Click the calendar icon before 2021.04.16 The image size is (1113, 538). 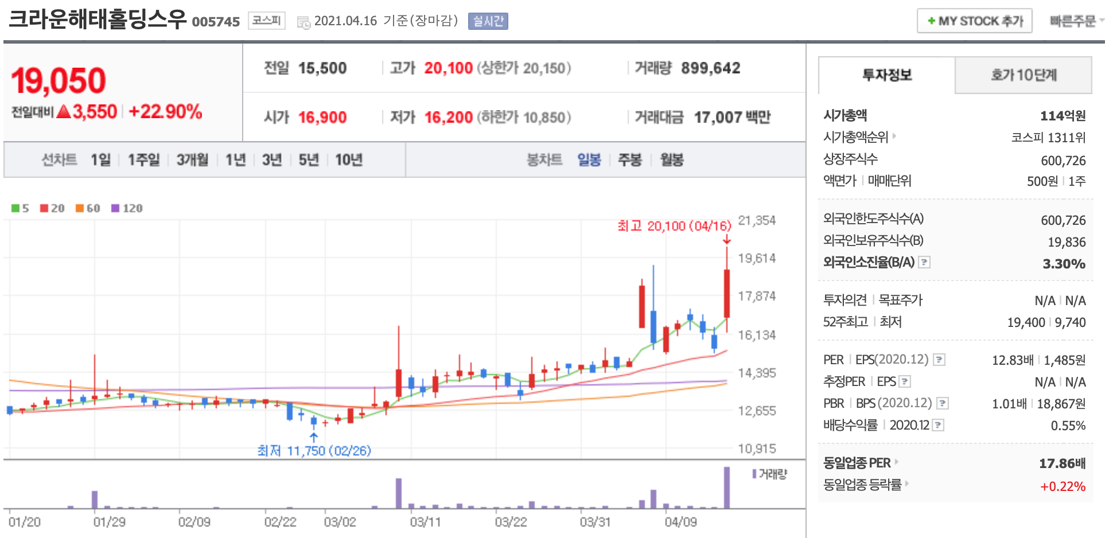(x=303, y=22)
